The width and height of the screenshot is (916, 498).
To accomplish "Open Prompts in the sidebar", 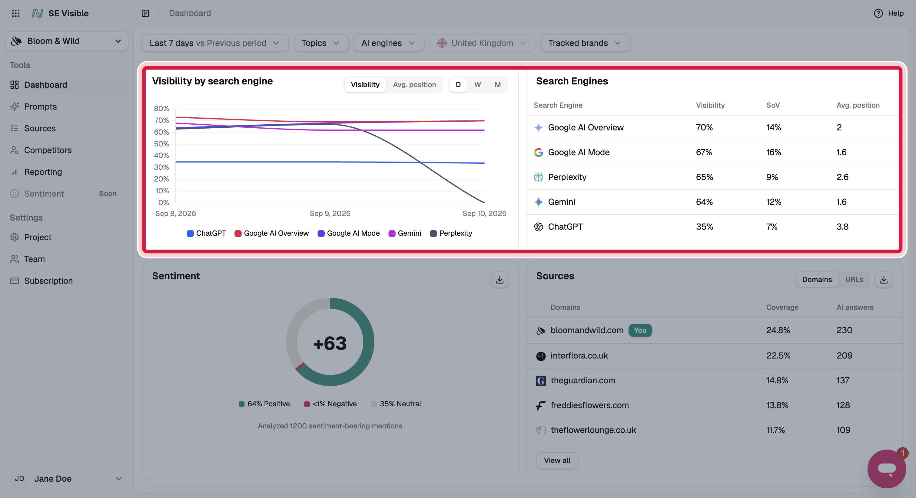I will click(67, 106).
